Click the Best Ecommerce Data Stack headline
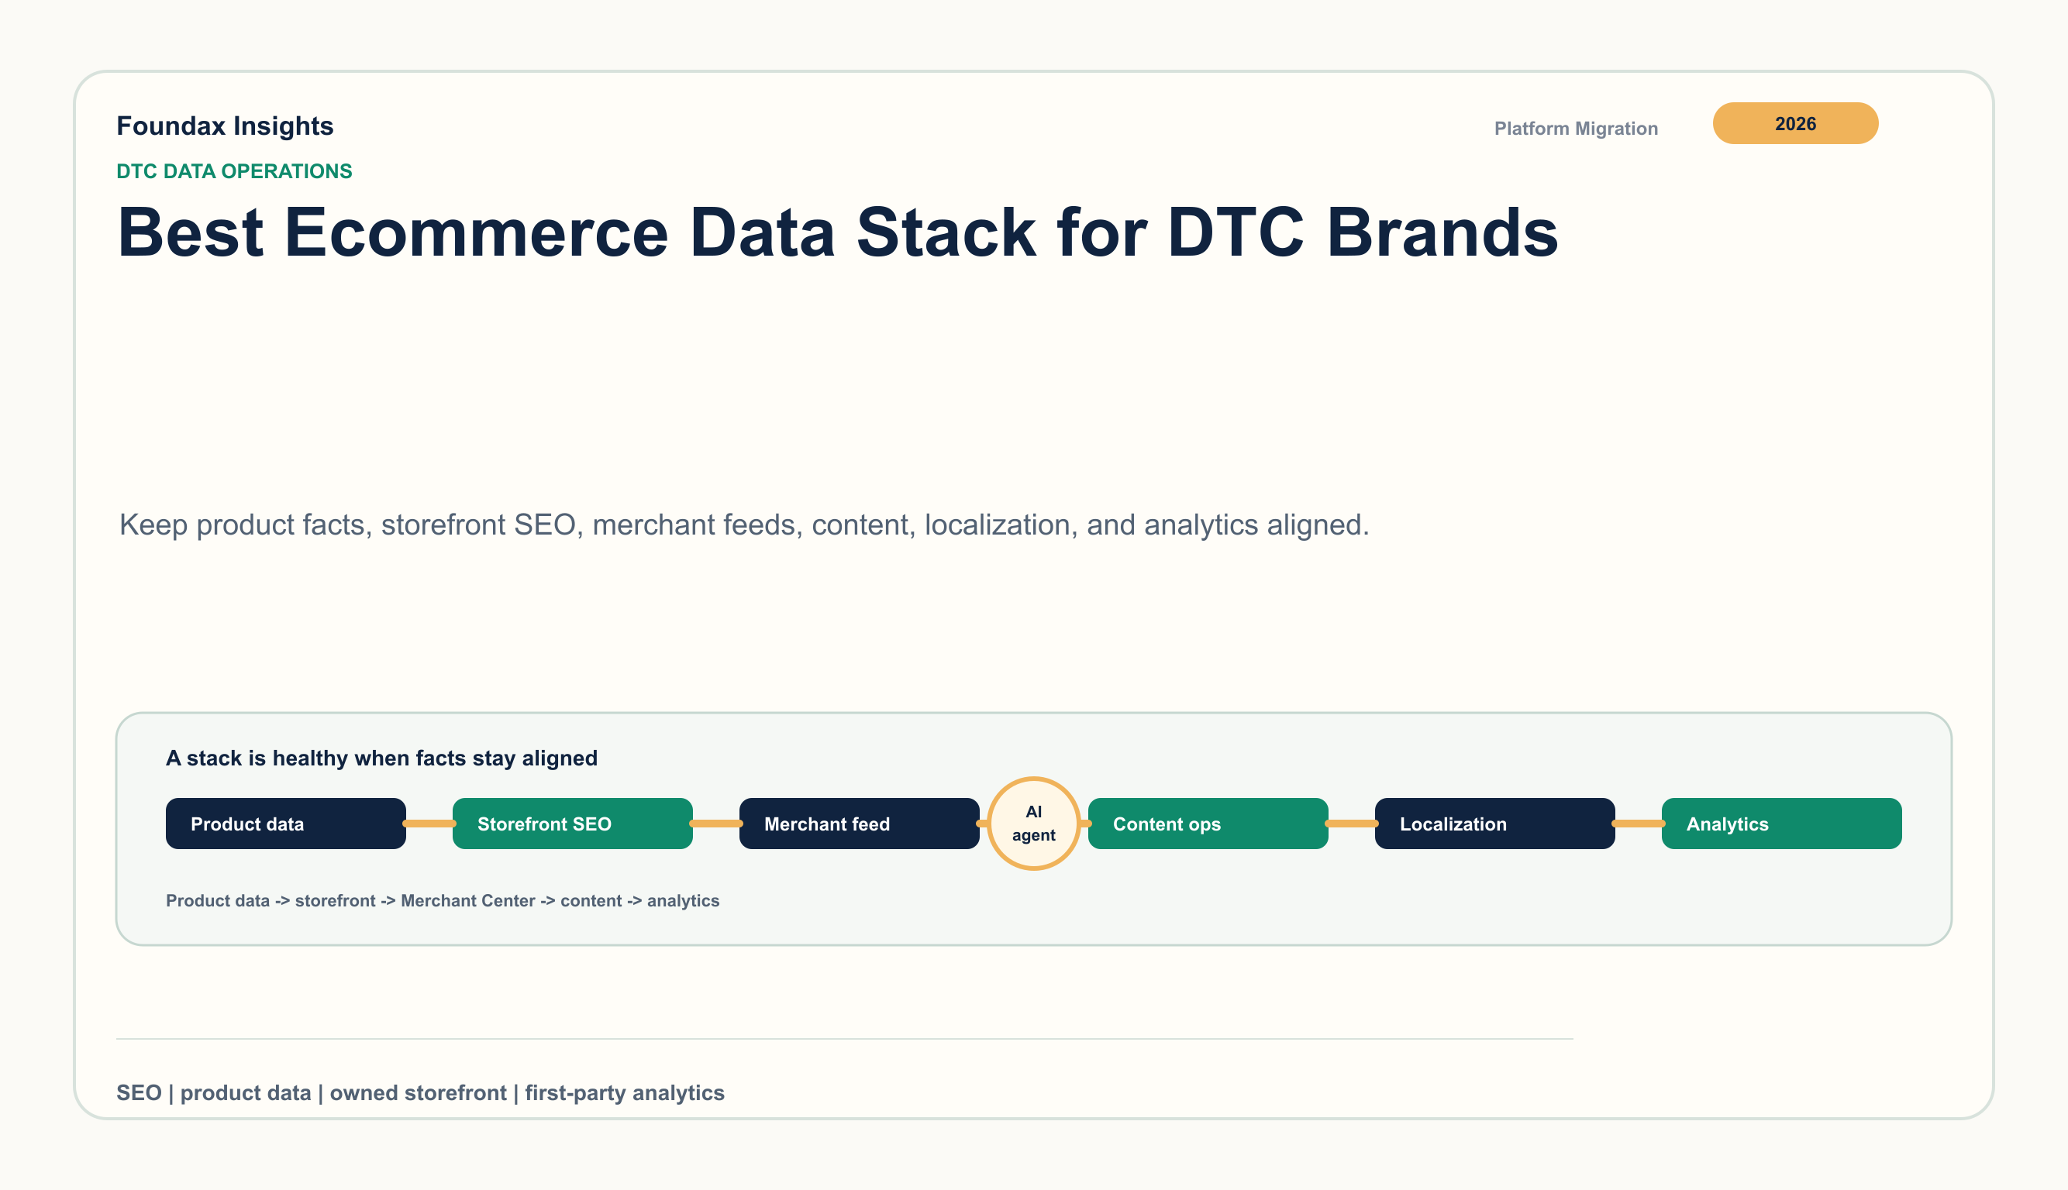2068x1190 pixels. click(x=837, y=232)
